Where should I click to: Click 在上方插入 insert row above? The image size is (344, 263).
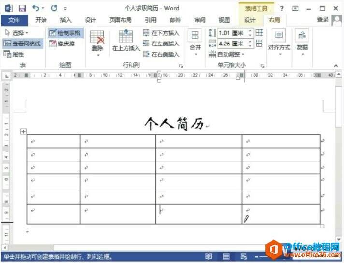126,41
